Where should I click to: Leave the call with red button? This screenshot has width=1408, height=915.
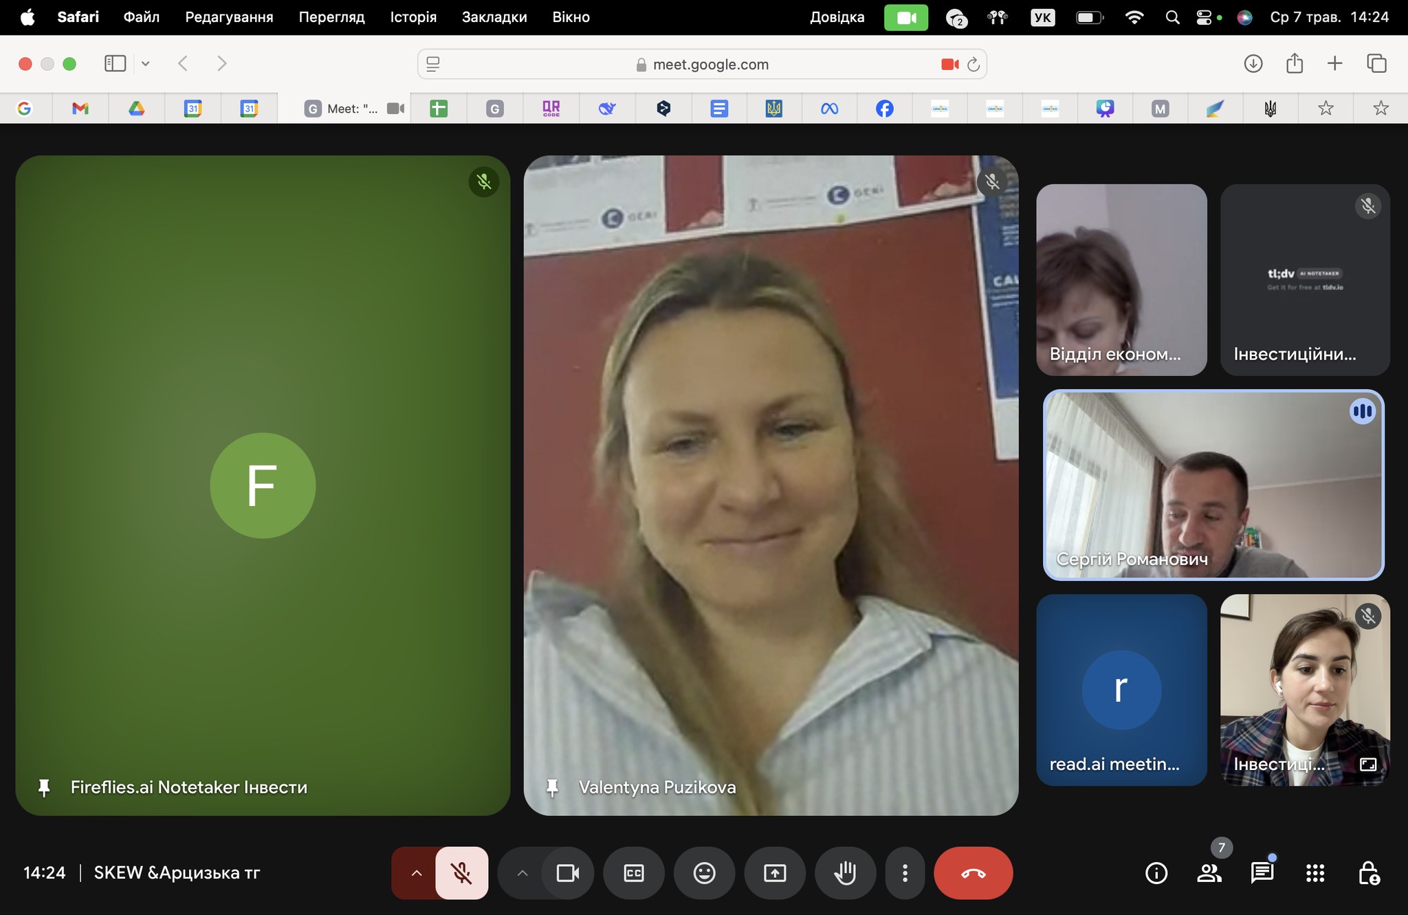tap(973, 873)
